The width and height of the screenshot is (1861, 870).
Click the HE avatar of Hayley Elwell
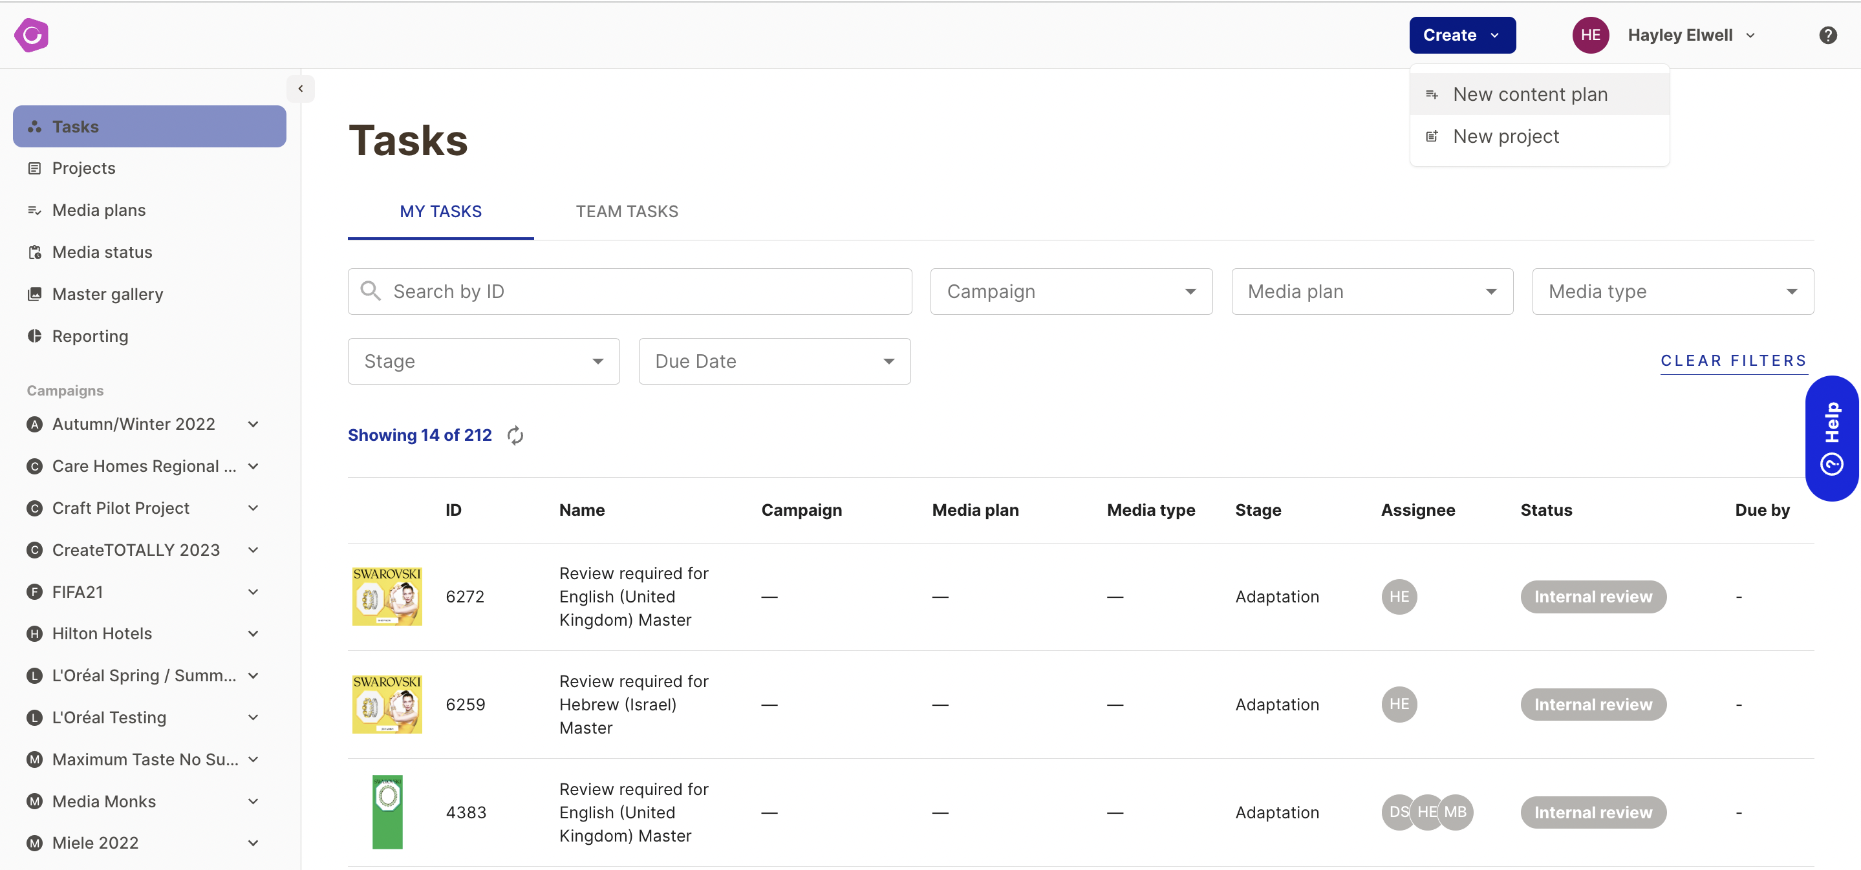tap(1590, 36)
